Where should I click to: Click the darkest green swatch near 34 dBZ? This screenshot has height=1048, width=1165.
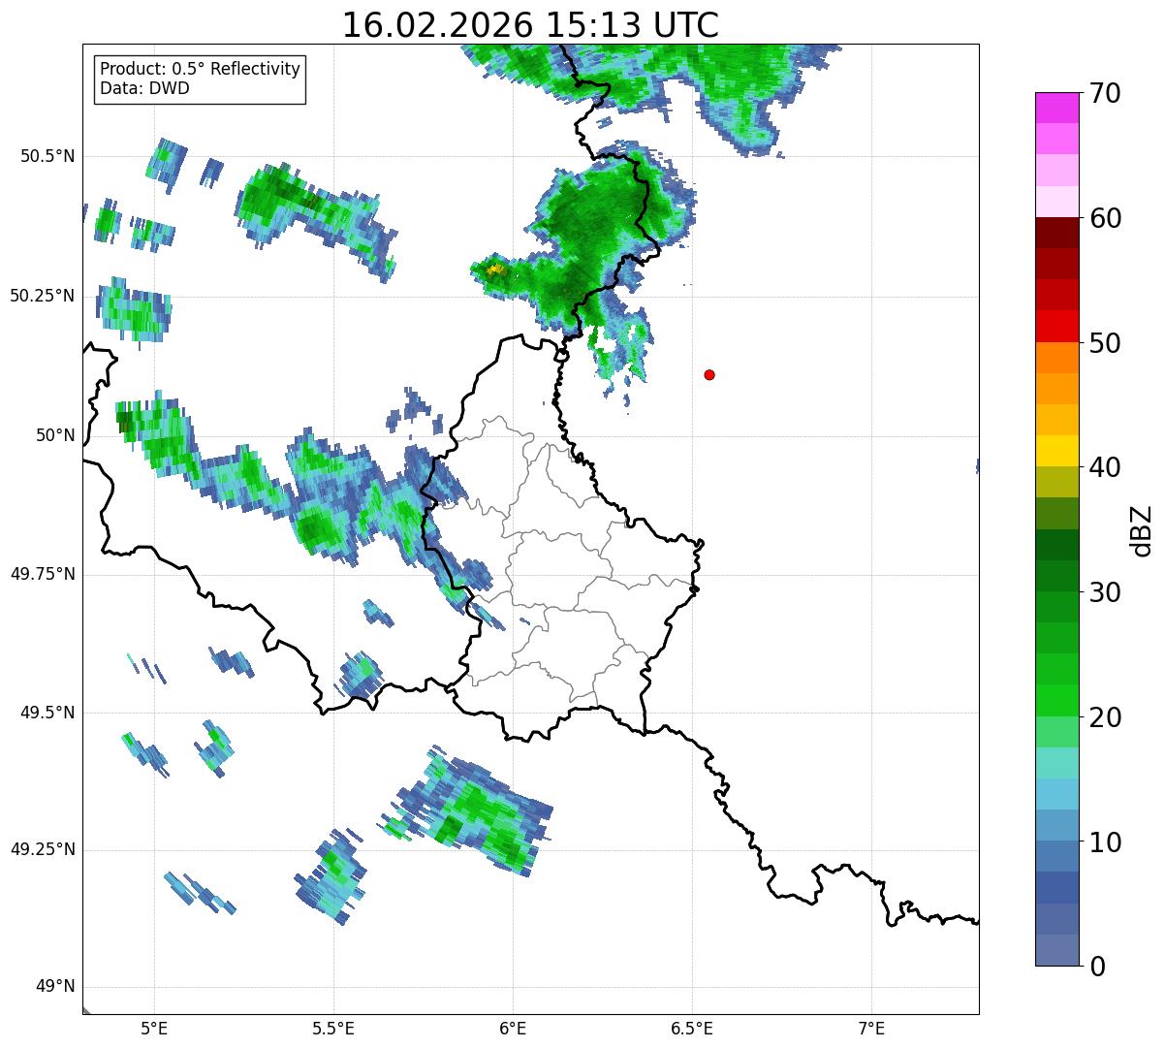(x=1056, y=545)
